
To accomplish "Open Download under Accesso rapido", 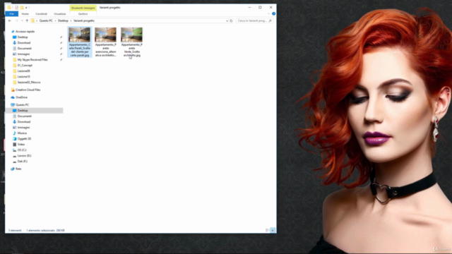I will pos(23,42).
